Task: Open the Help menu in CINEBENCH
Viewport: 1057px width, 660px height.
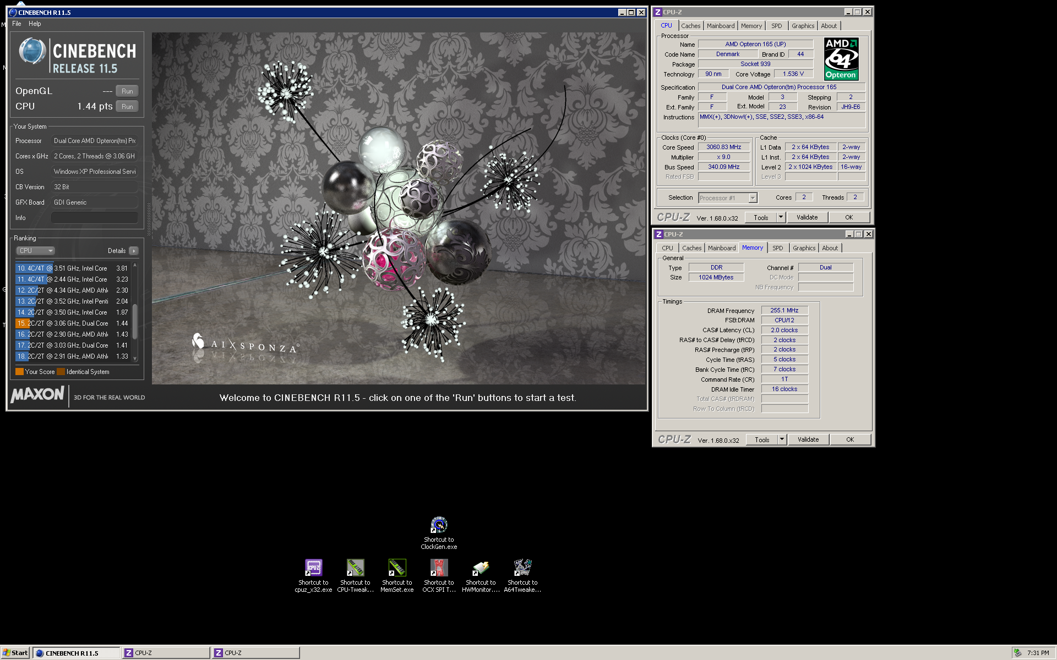Action: (35, 24)
